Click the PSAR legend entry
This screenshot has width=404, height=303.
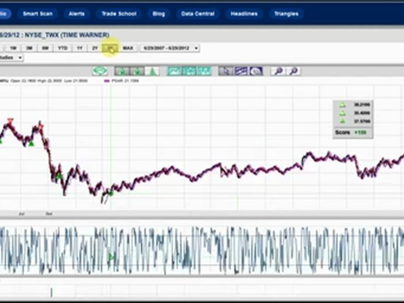121,81
